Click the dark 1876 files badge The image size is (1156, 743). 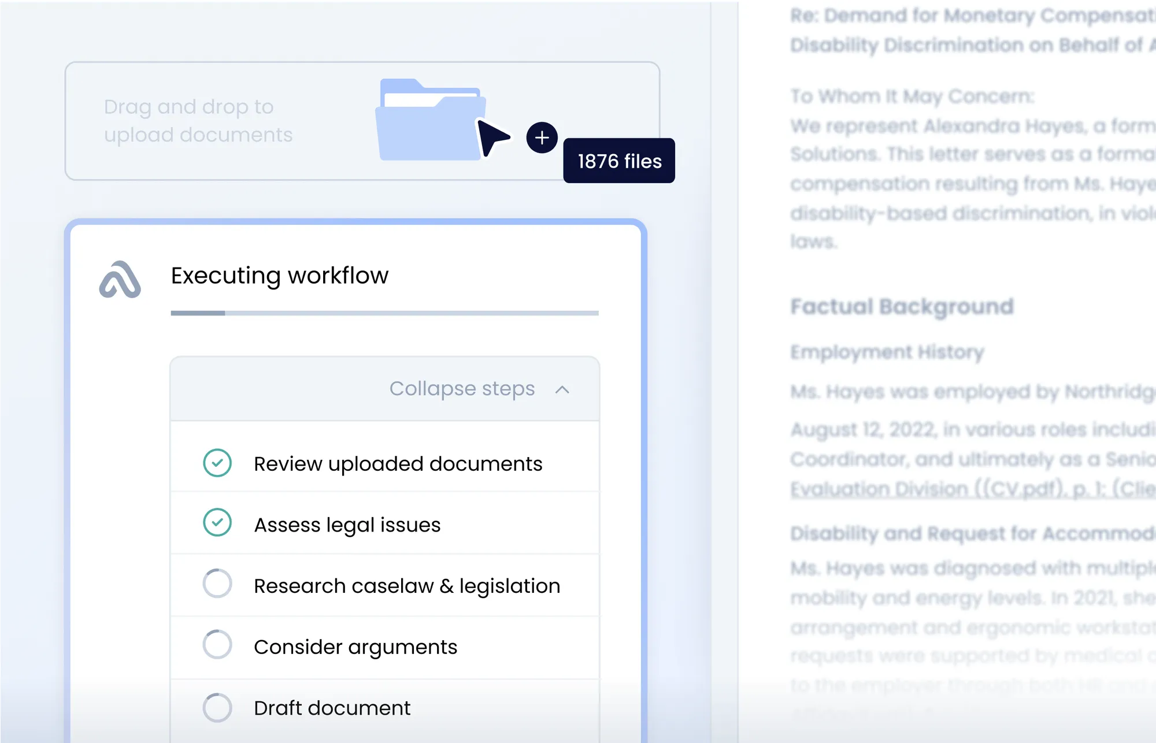pyautogui.click(x=618, y=161)
